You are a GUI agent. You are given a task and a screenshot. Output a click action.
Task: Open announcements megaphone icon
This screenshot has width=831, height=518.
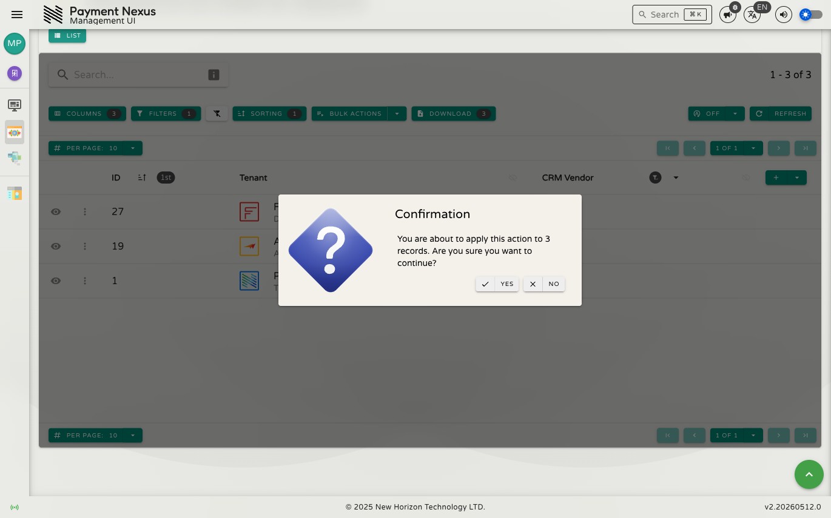coord(728,15)
